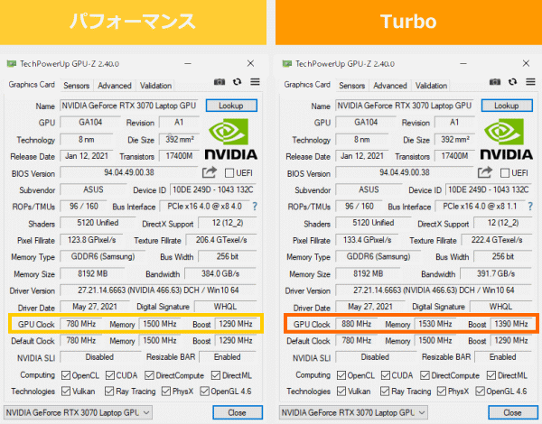The height and width of the screenshot is (424, 542).
Task: Click the screenshot camera icon in left GPU-Z window
Action: [220, 82]
